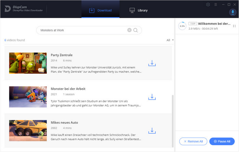Screen dimensions: 239x152
Task: Click the 6.5% circular progress indicator
Action: pyautogui.click(x=182, y=26)
